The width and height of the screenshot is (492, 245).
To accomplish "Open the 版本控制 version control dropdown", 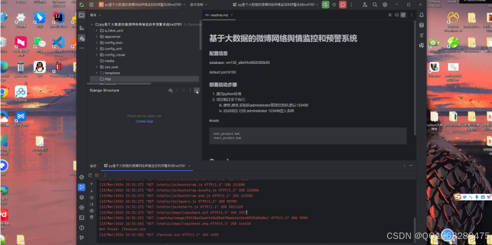I will point(199,4).
